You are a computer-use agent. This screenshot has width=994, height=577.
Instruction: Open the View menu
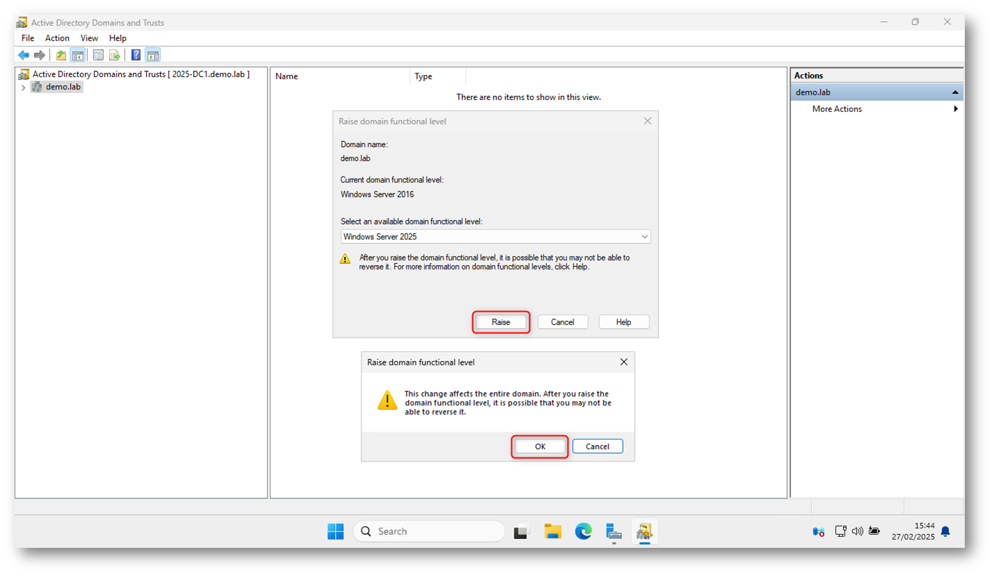click(x=89, y=38)
